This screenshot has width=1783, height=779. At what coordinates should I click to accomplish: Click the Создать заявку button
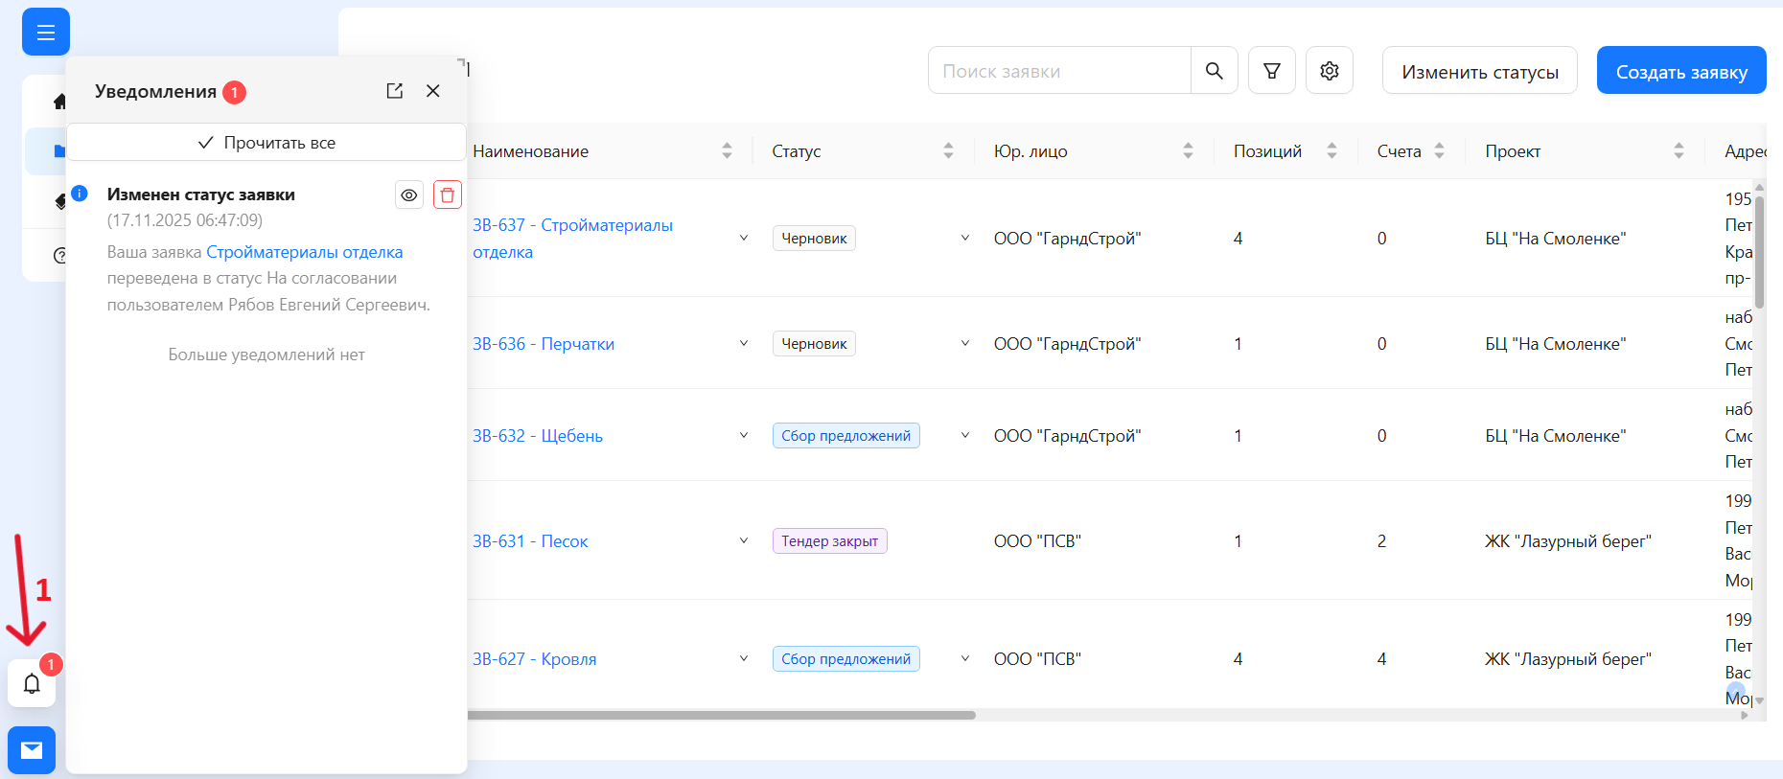(x=1680, y=71)
